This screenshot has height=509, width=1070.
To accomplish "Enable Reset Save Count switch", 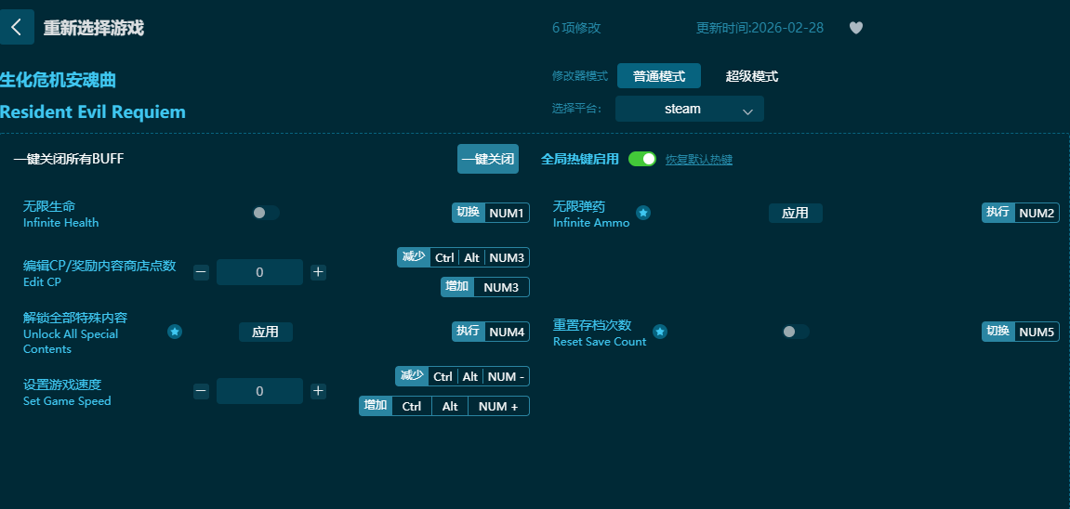I will 795,332.
